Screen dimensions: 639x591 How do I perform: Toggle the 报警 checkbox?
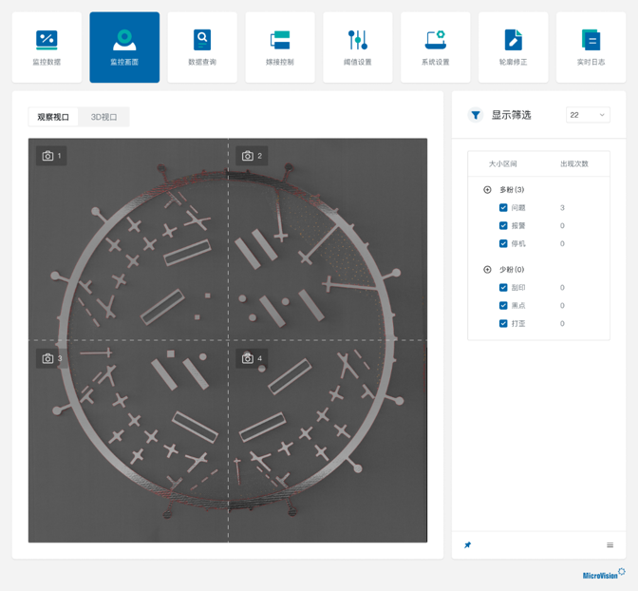503,226
